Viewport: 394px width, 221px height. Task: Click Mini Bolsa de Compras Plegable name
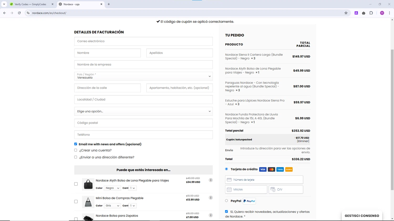120,198
